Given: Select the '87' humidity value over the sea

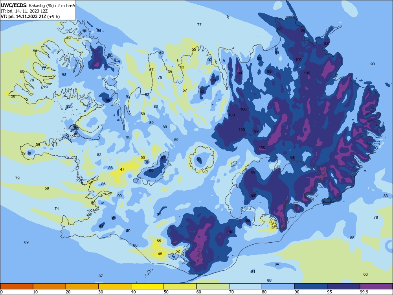Looking at the screenshot, I should [101, 276].
